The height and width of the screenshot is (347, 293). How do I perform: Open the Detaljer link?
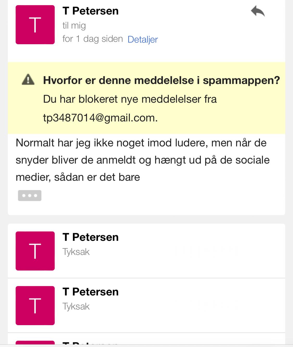pos(143,40)
